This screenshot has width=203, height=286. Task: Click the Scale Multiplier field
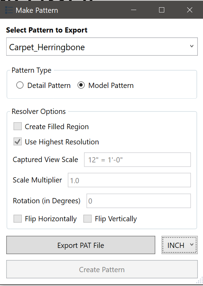(x=129, y=180)
